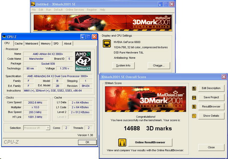The height and width of the screenshot is (159, 228).
Task: Click the Technology value 90 nm
Action: (x=30, y=69)
